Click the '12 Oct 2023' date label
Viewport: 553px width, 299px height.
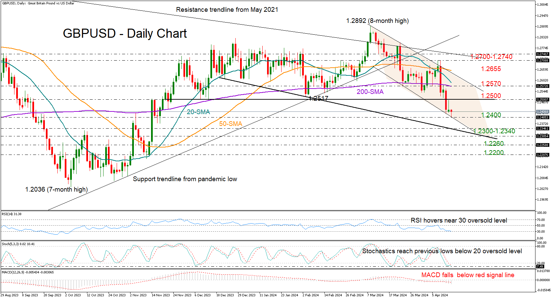coord(95,295)
